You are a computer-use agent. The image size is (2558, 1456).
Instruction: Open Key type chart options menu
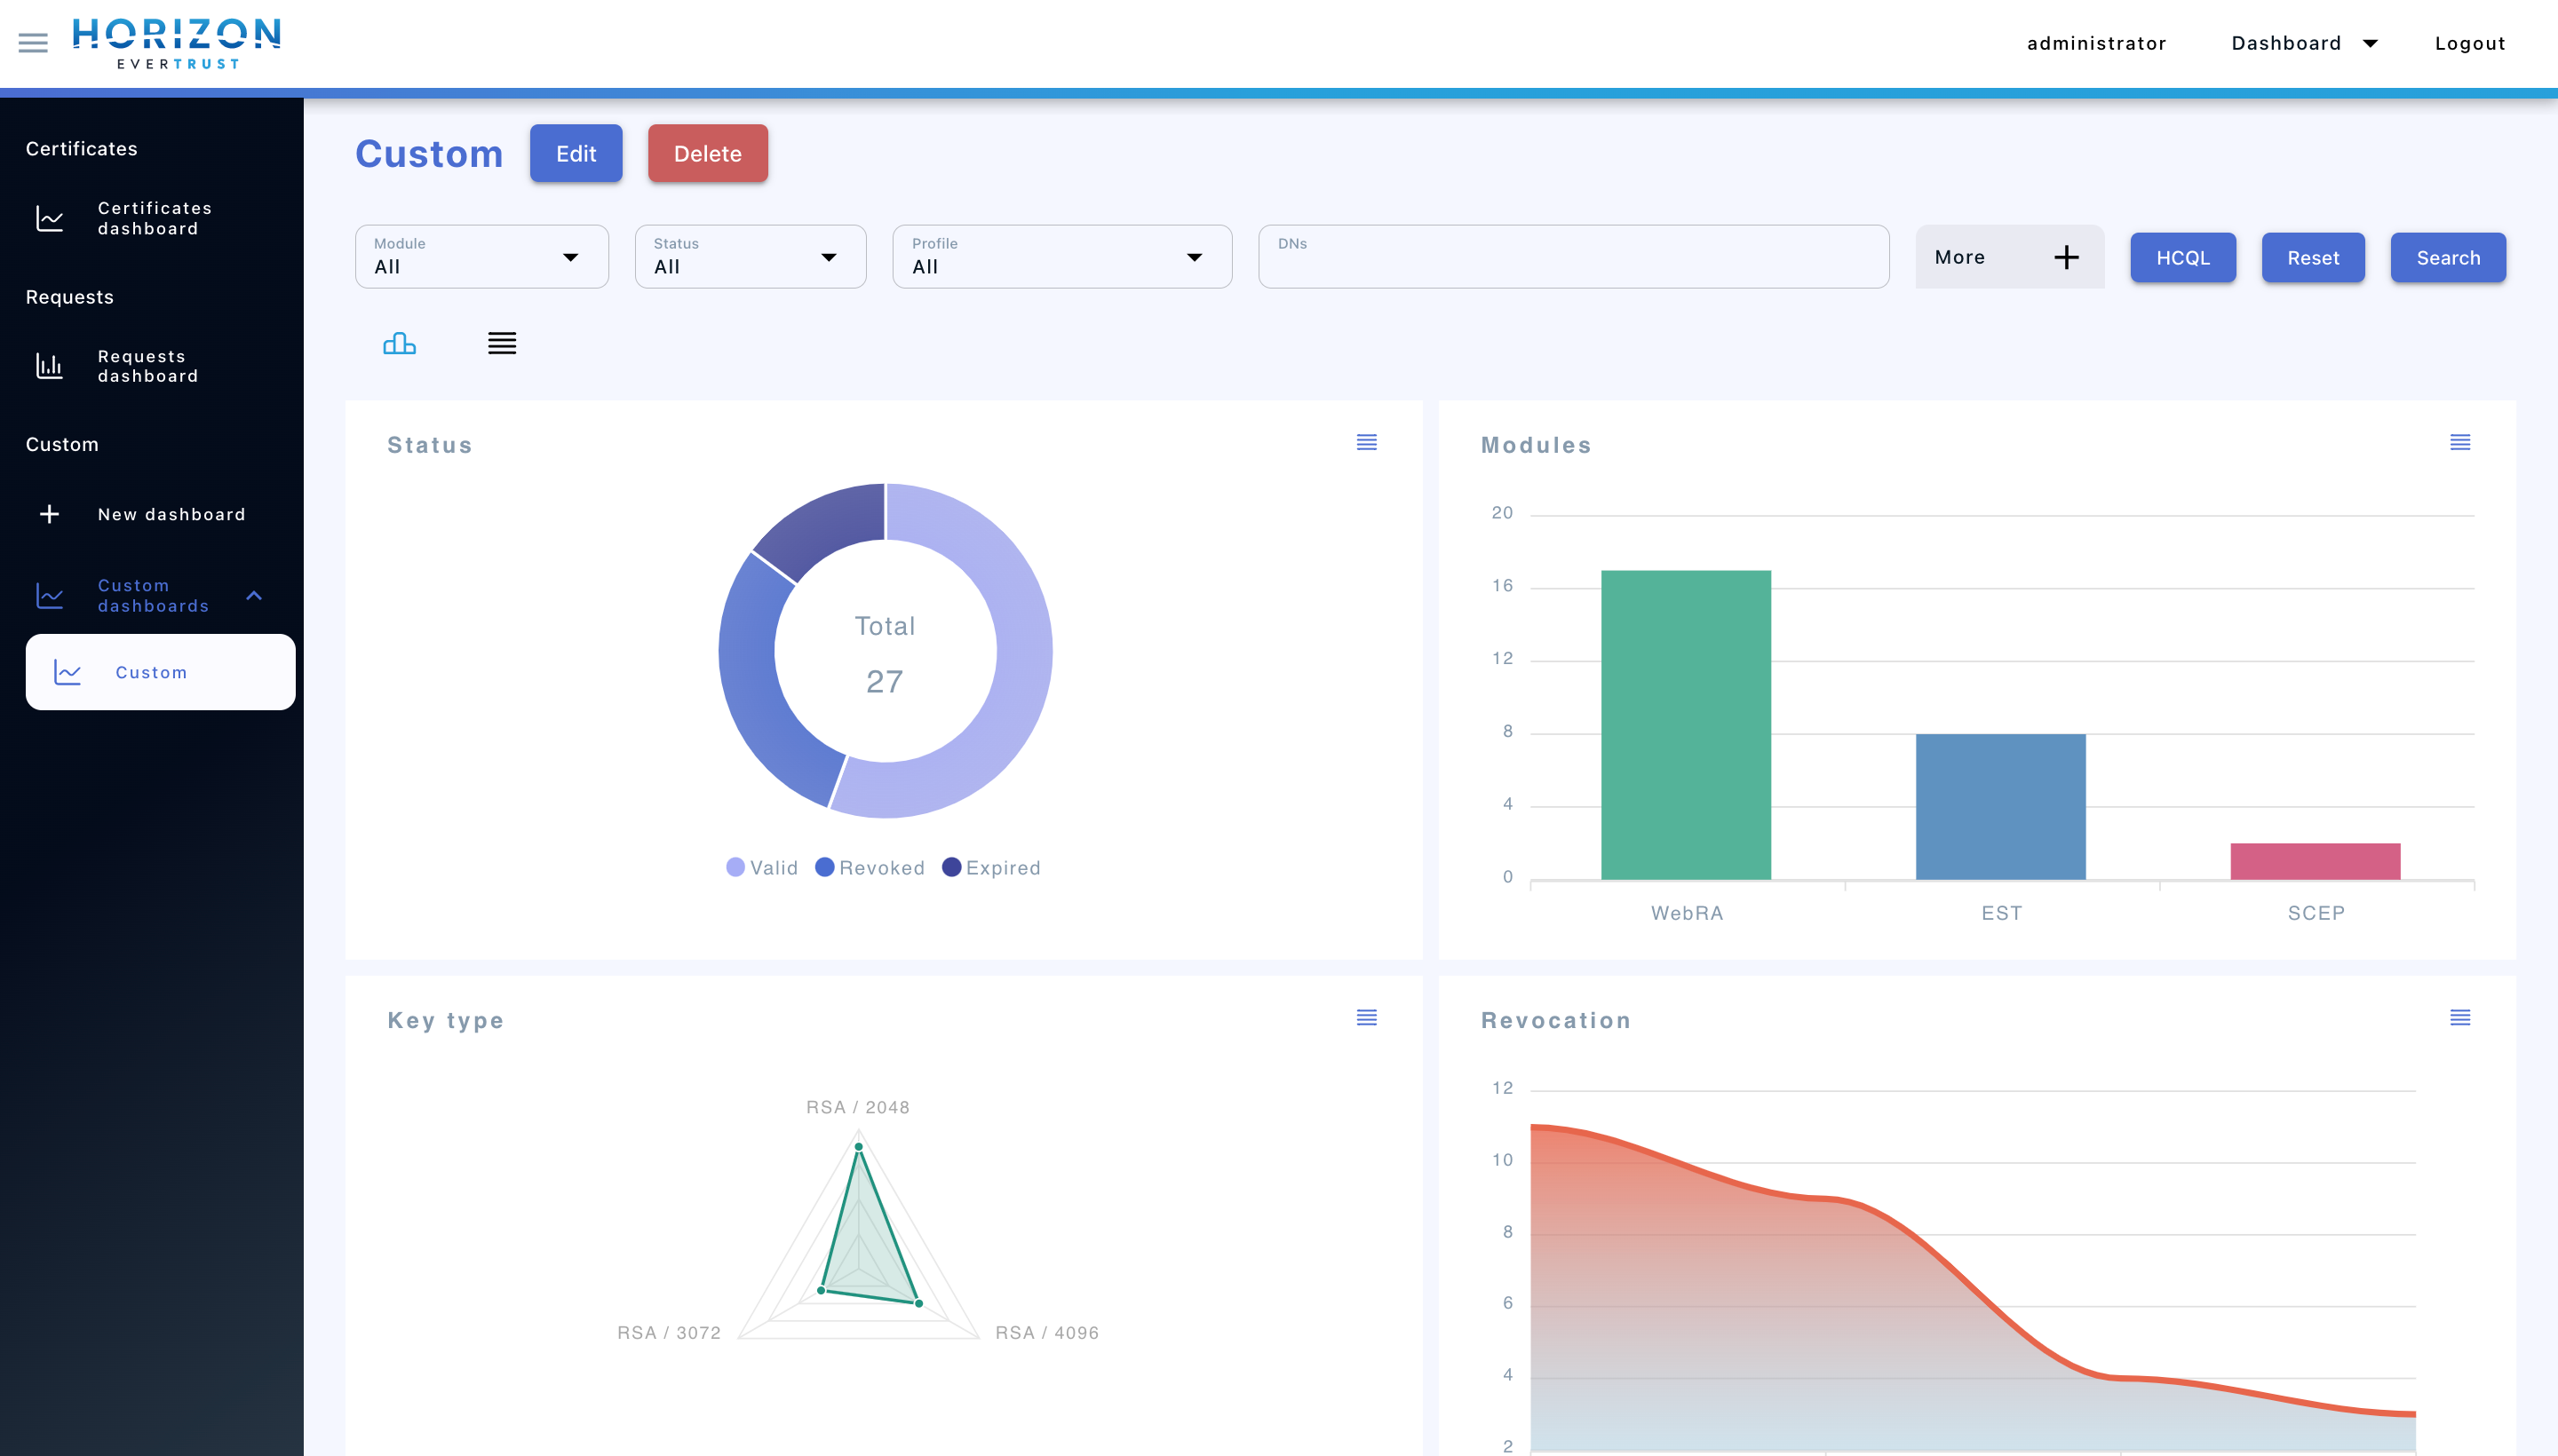tap(1367, 1018)
